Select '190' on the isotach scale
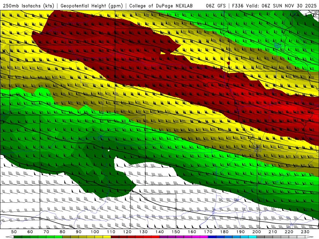 pos(240,232)
